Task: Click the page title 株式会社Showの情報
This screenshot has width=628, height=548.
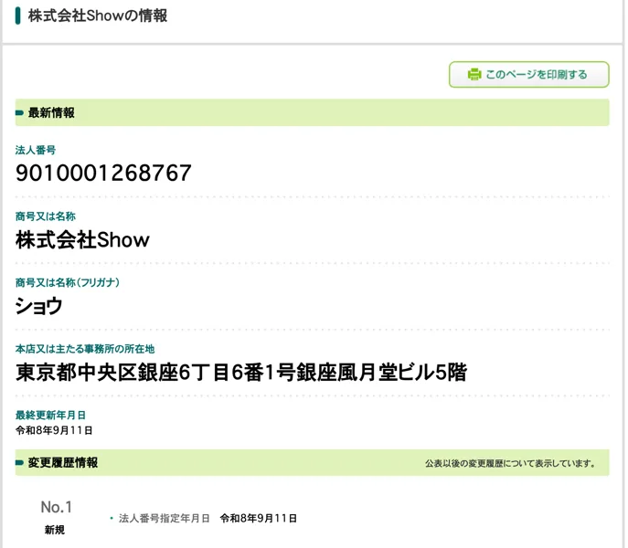Action: (x=98, y=16)
